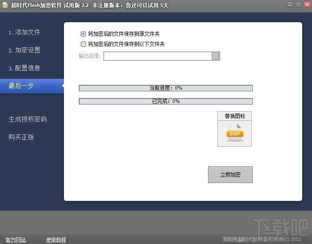Open 购买正版 in sidebar

point(21,137)
